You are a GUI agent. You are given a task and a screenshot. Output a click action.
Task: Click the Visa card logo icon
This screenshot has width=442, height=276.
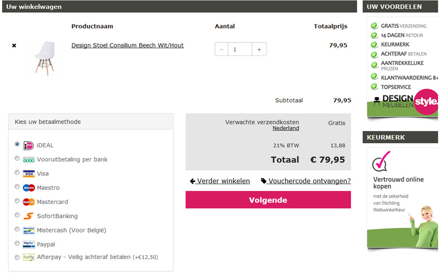click(29, 174)
